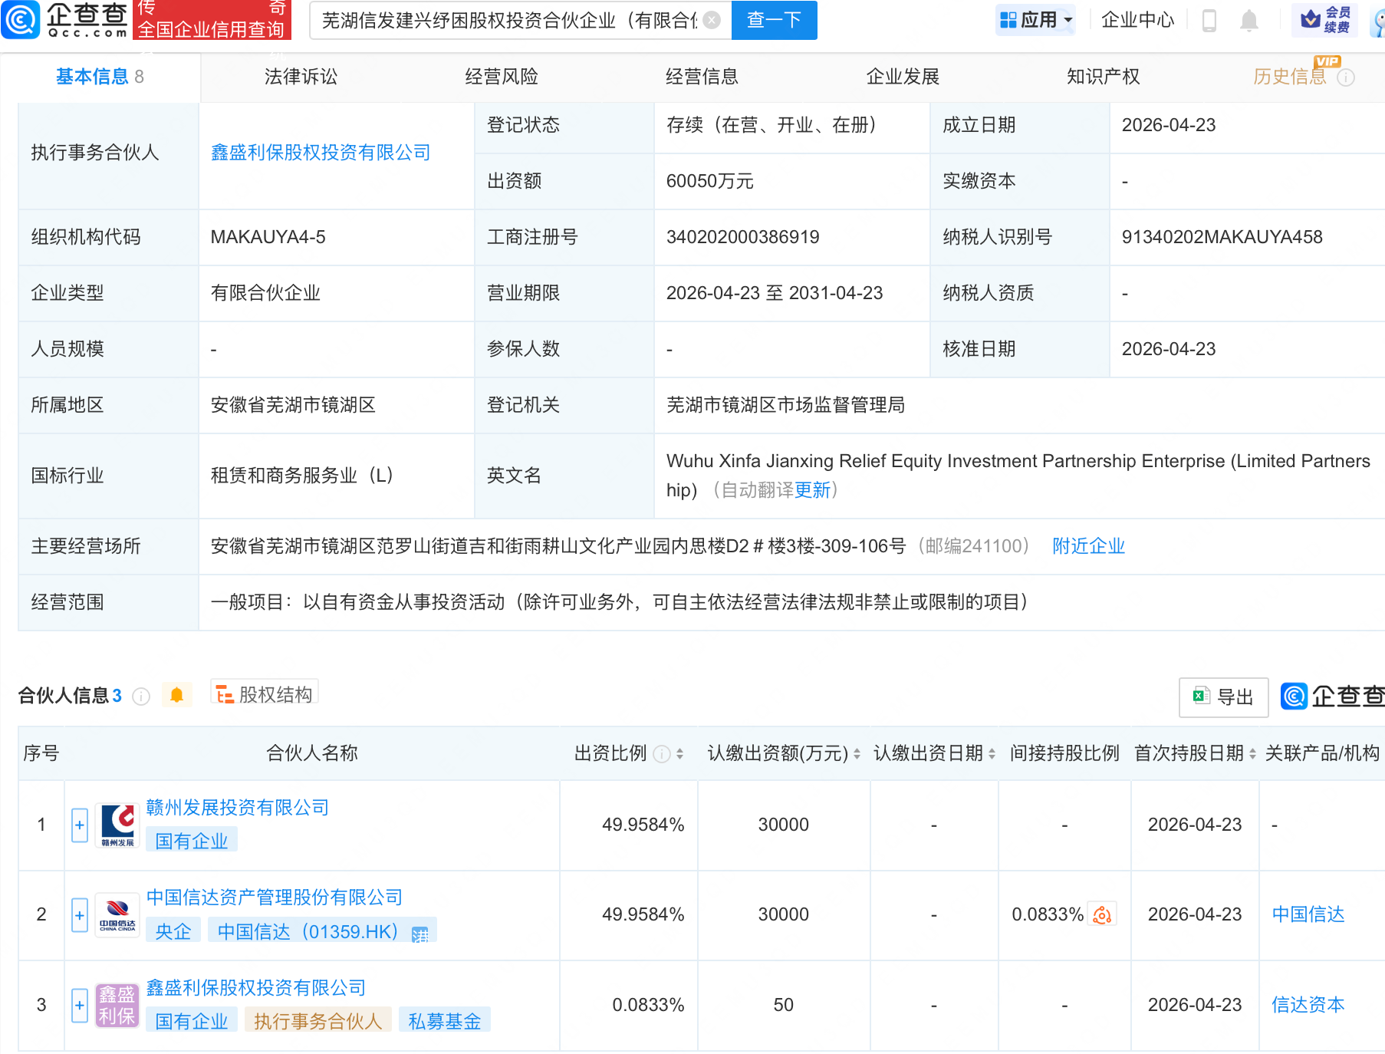The height and width of the screenshot is (1054, 1385).
Task: Expand details for 赣州发展投资有限公司 row
Action: [x=79, y=825]
